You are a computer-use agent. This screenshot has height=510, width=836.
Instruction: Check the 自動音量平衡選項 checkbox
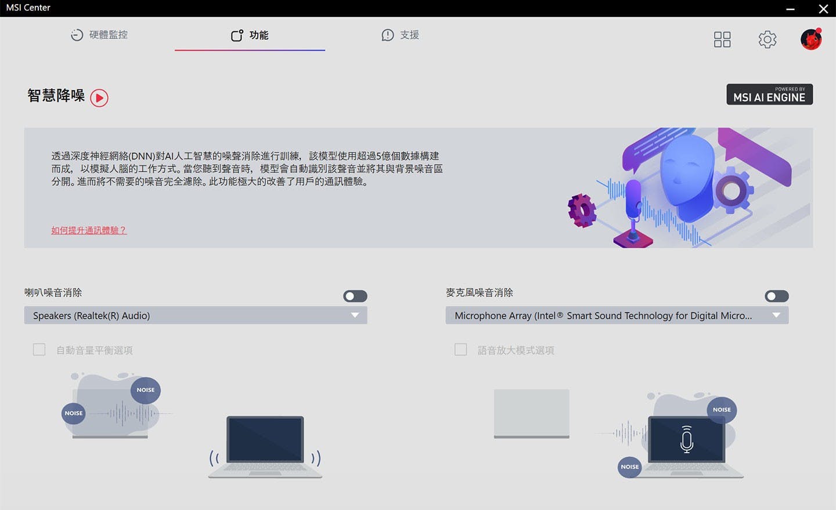point(39,350)
